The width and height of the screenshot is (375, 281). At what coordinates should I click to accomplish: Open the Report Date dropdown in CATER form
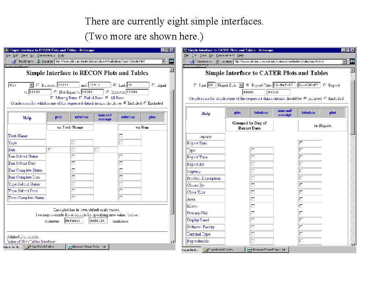pos(241,85)
